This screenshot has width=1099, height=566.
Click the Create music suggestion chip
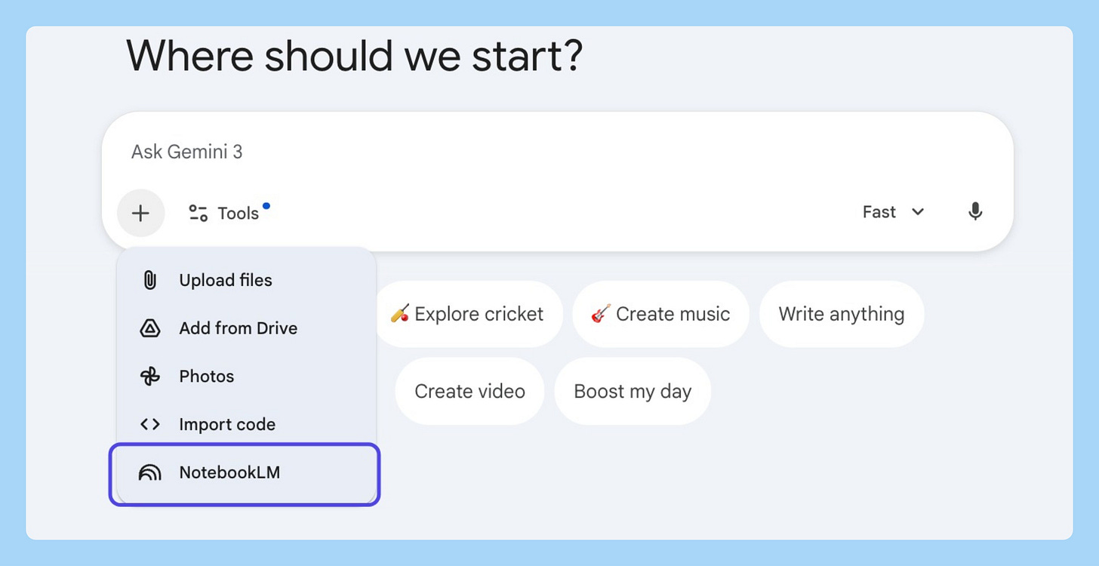tap(660, 314)
